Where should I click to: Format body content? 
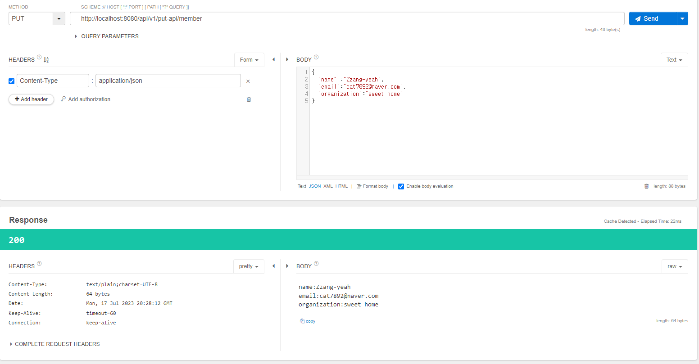click(x=372, y=186)
